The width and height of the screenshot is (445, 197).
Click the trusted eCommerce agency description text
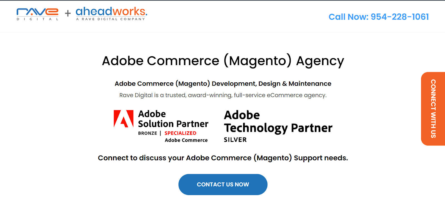pos(223,95)
